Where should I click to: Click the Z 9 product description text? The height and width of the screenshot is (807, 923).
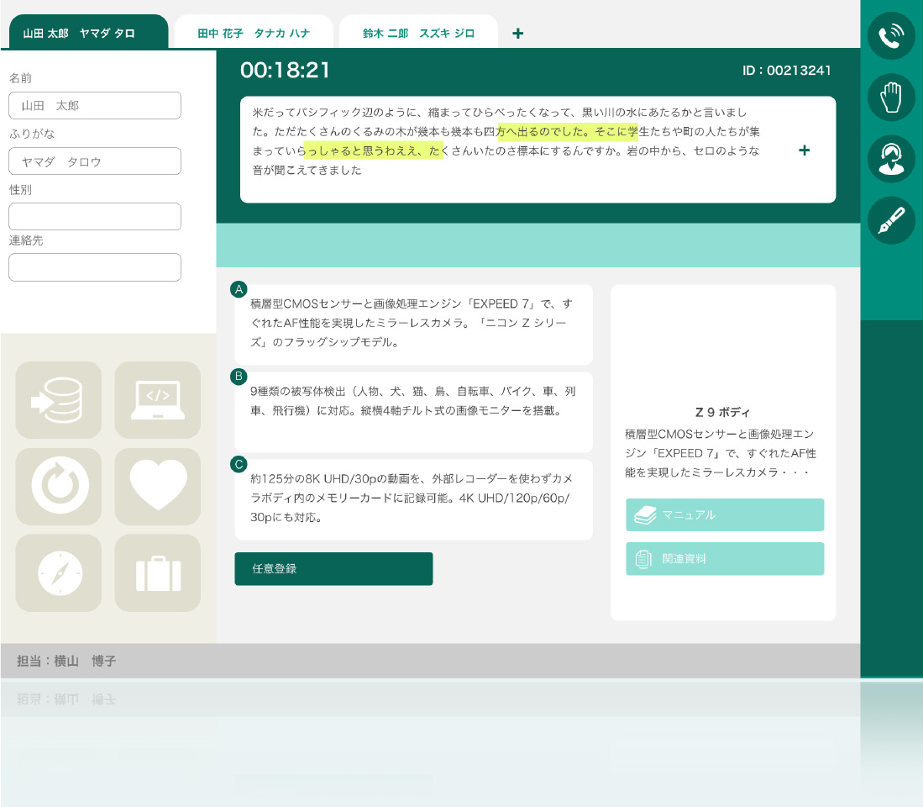[x=721, y=453]
